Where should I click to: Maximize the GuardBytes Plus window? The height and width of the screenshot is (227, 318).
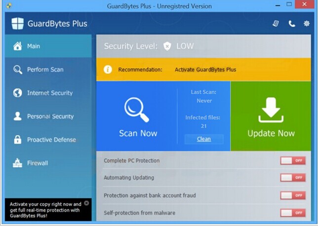click(289, 4)
